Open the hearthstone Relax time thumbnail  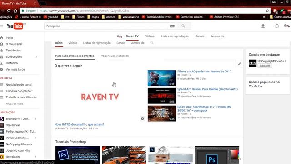pyautogui.click(x=162, y=113)
